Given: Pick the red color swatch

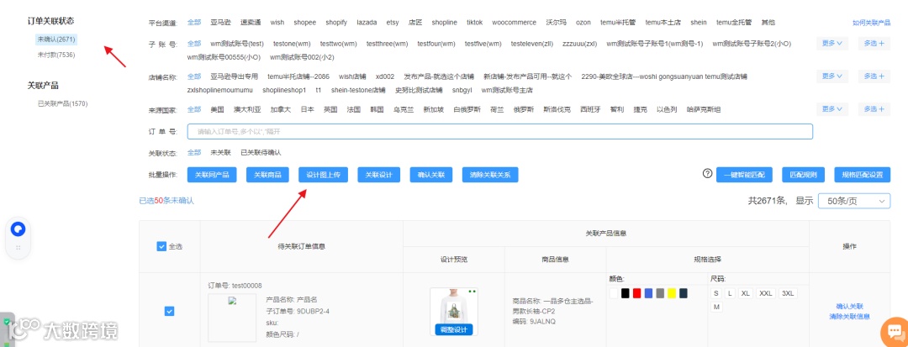Looking at the screenshot, I should (637, 293).
